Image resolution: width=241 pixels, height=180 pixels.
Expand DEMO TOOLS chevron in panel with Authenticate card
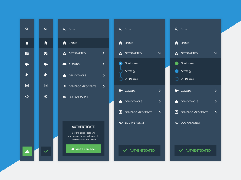click(x=103, y=76)
